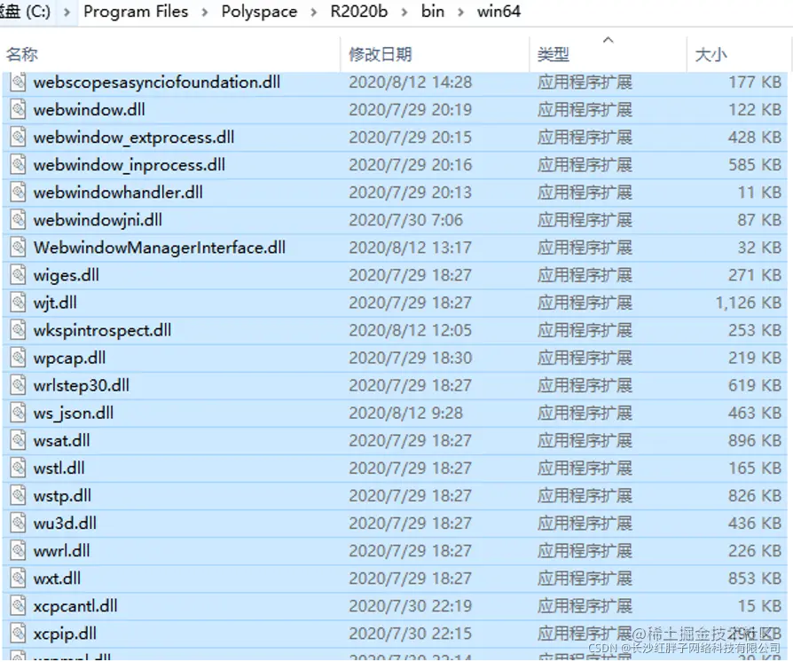Image resolution: width=793 pixels, height=662 pixels.
Task: Click the wstp.dll file icon
Action: click(19, 495)
